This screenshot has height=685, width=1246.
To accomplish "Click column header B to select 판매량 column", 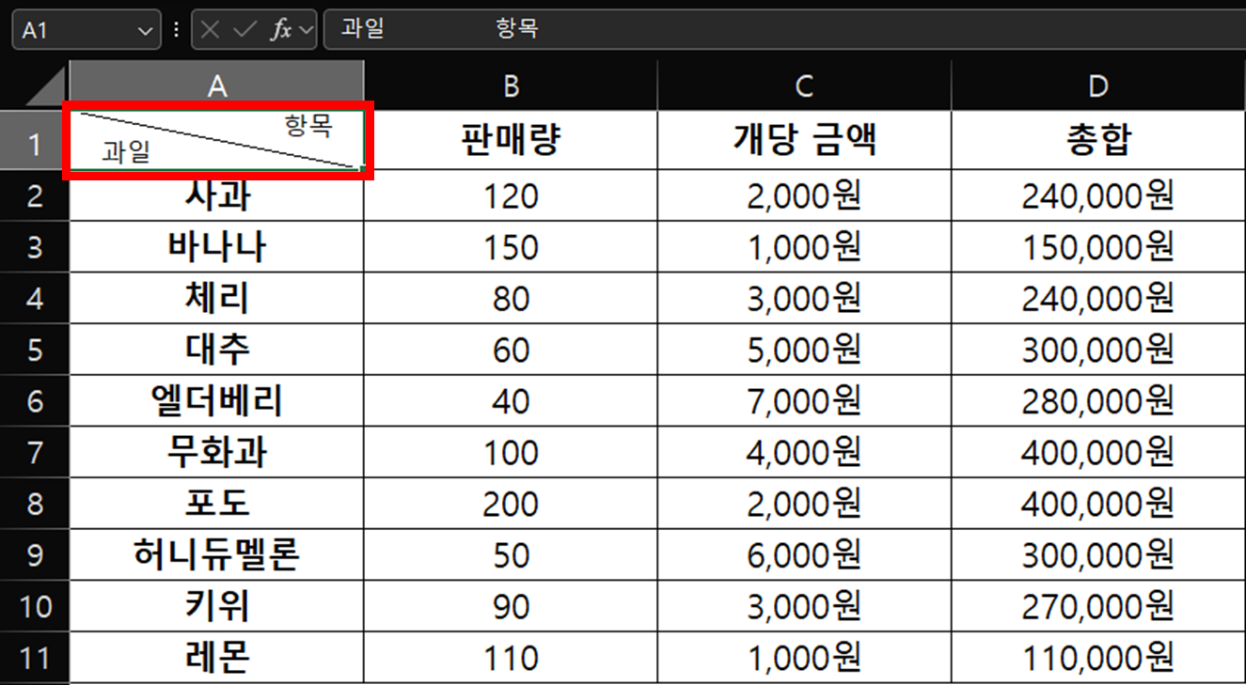I will point(510,83).
